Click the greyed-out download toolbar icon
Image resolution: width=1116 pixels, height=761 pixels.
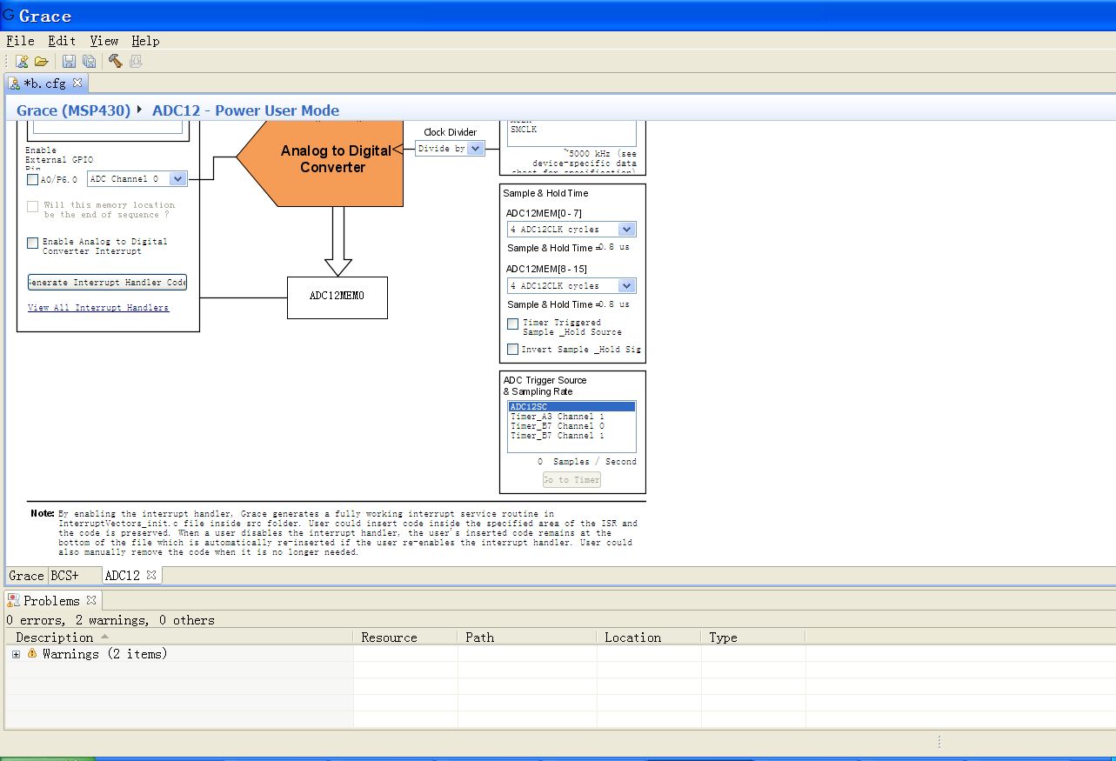coord(136,61)
